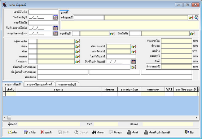Click the สมุดบัญชี code input field

pyautogui.click(x=76, y=34)
